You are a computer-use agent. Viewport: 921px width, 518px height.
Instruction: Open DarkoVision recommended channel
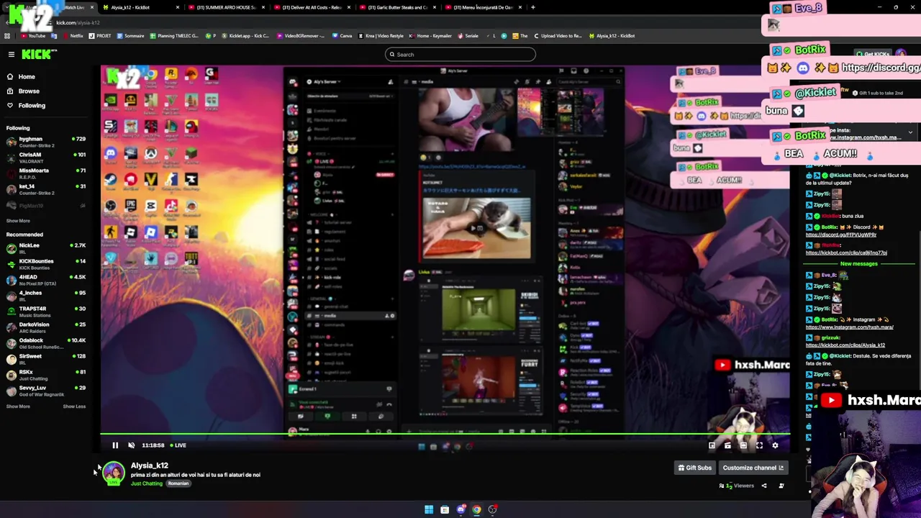[x=45, y=327]
